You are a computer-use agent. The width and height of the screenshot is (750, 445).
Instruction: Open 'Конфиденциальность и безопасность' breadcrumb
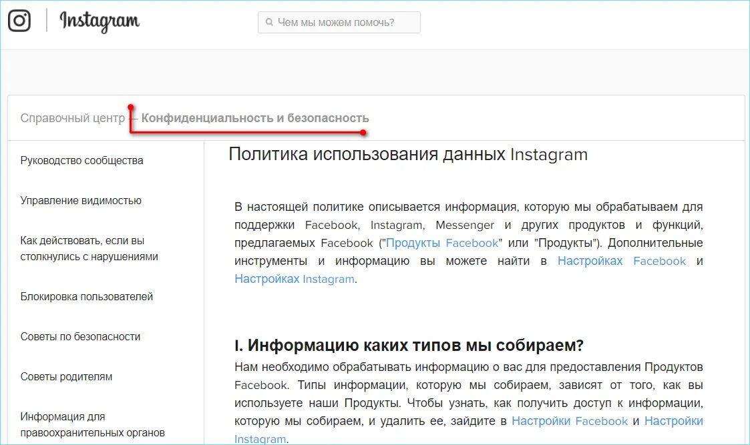click(255, 118)
